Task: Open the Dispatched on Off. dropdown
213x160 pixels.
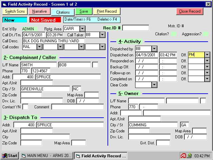Action: pos(207,55)
